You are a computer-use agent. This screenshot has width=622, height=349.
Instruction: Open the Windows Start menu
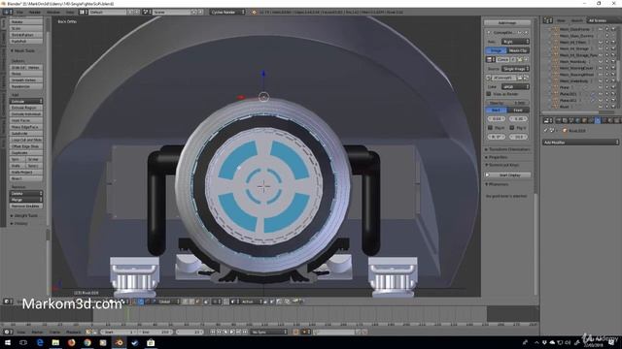point(8,342)
